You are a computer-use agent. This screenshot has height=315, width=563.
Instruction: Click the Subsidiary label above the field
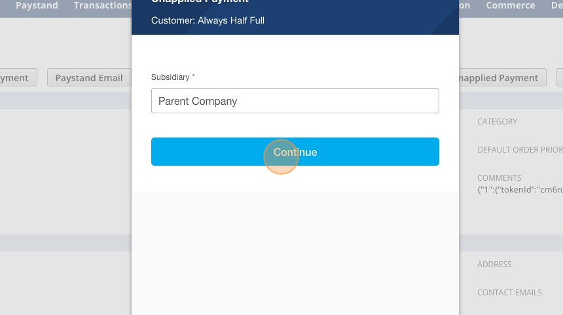pos(173,77)
